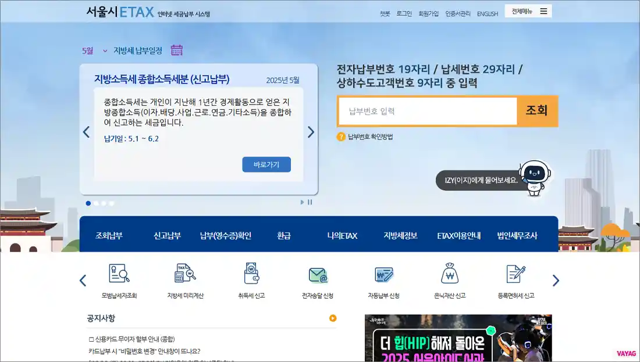The height and width of the screenshot is (362, 640).
Task: Select the second carousel indicator dot
Action: coord(96,203)
